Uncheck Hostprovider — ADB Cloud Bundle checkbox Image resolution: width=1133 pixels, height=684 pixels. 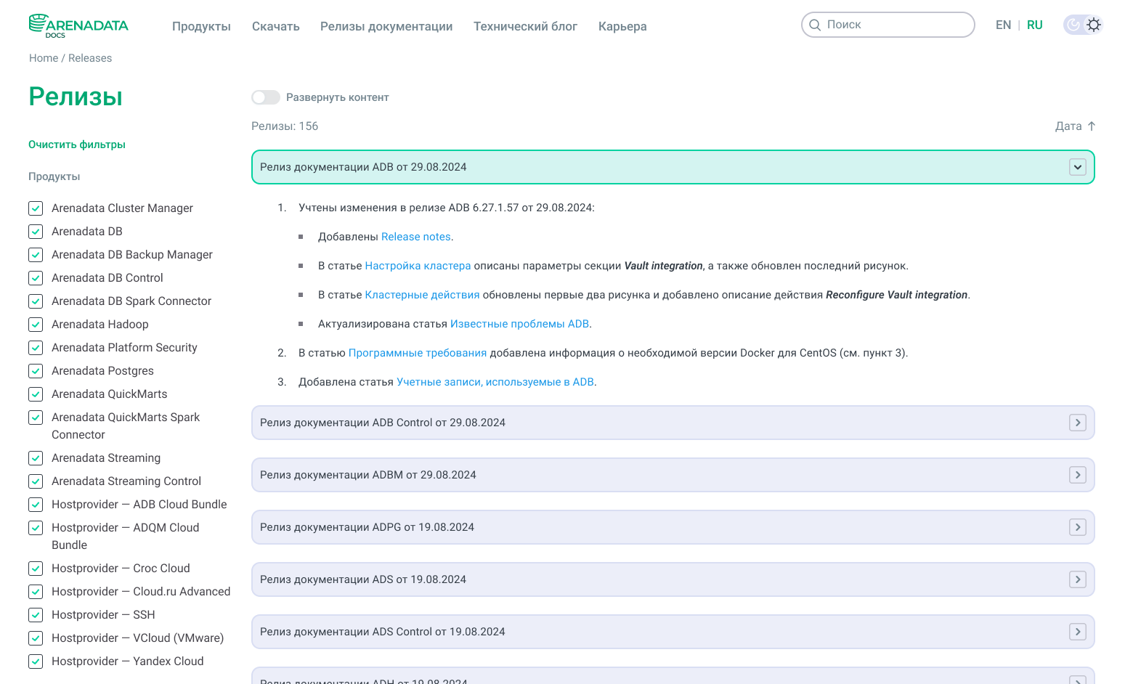36,505
